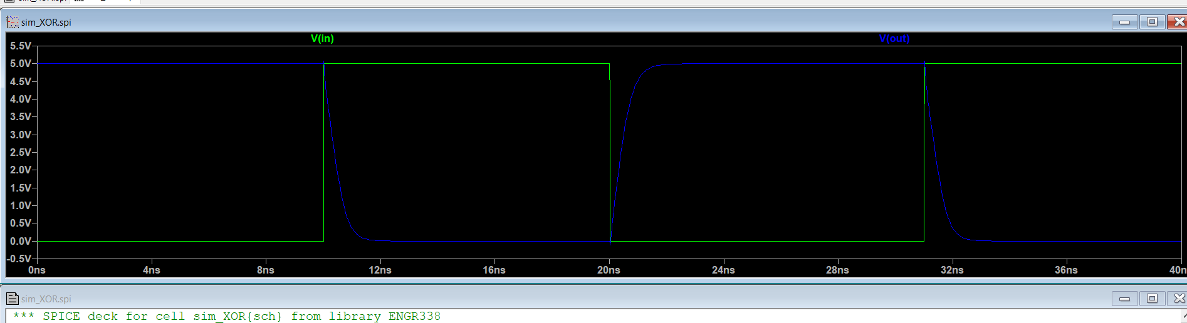Minimize the netlist sim_XOR.spi window
This screenshot has width=1187, height=323.
[x=1124, y=299]
